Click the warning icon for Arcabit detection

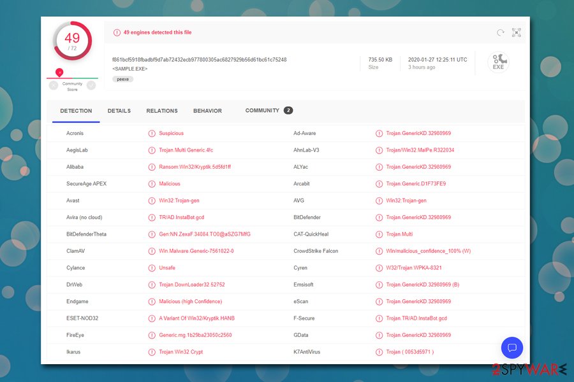point(379,184)
